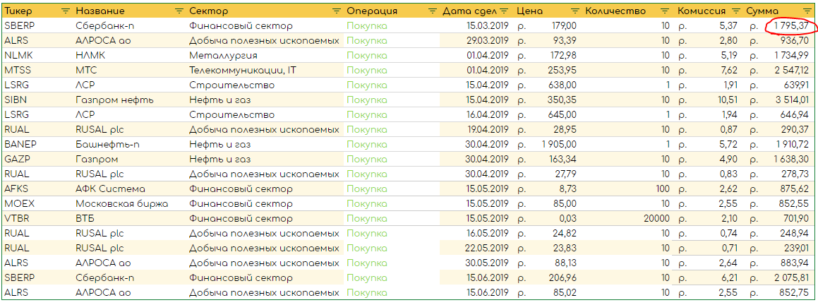Select the BANEP ticker cell
The image size is (818, 305).
click(x=37, y=144)
